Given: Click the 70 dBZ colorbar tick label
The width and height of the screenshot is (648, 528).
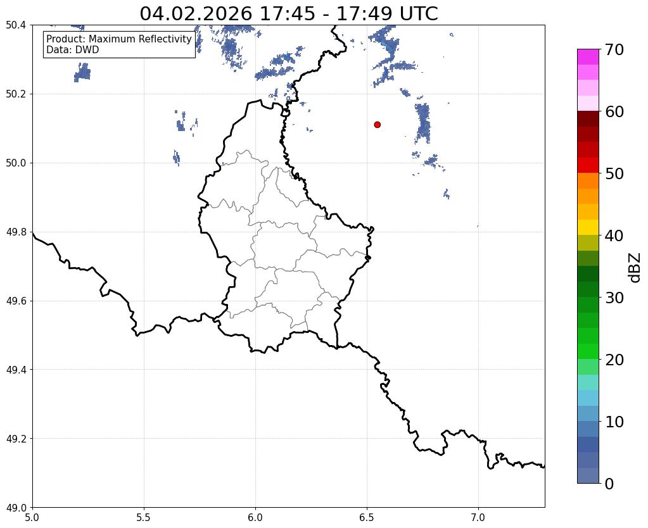Looking at the screenshot, I should click(x=614, y=49).
